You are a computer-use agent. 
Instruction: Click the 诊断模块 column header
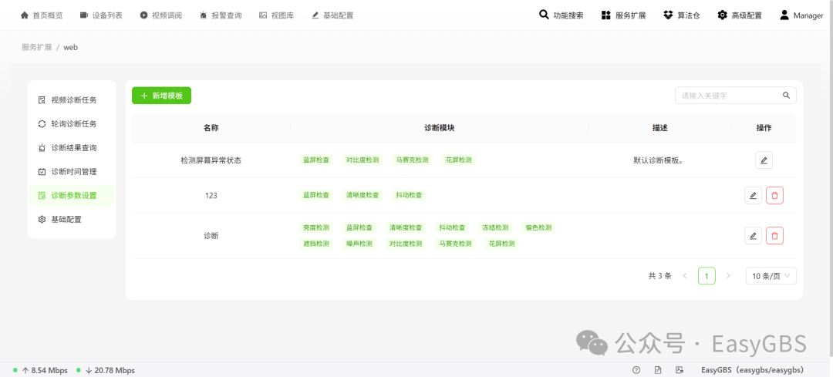click(x=440, y=128)
